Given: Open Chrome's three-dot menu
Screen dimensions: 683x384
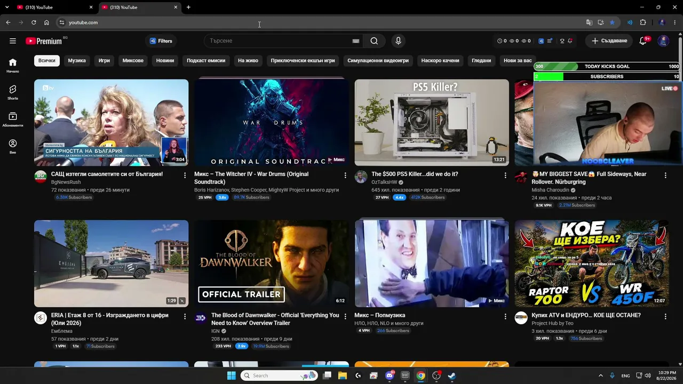Looking at the screenshot, I should (x=676, y=22).
